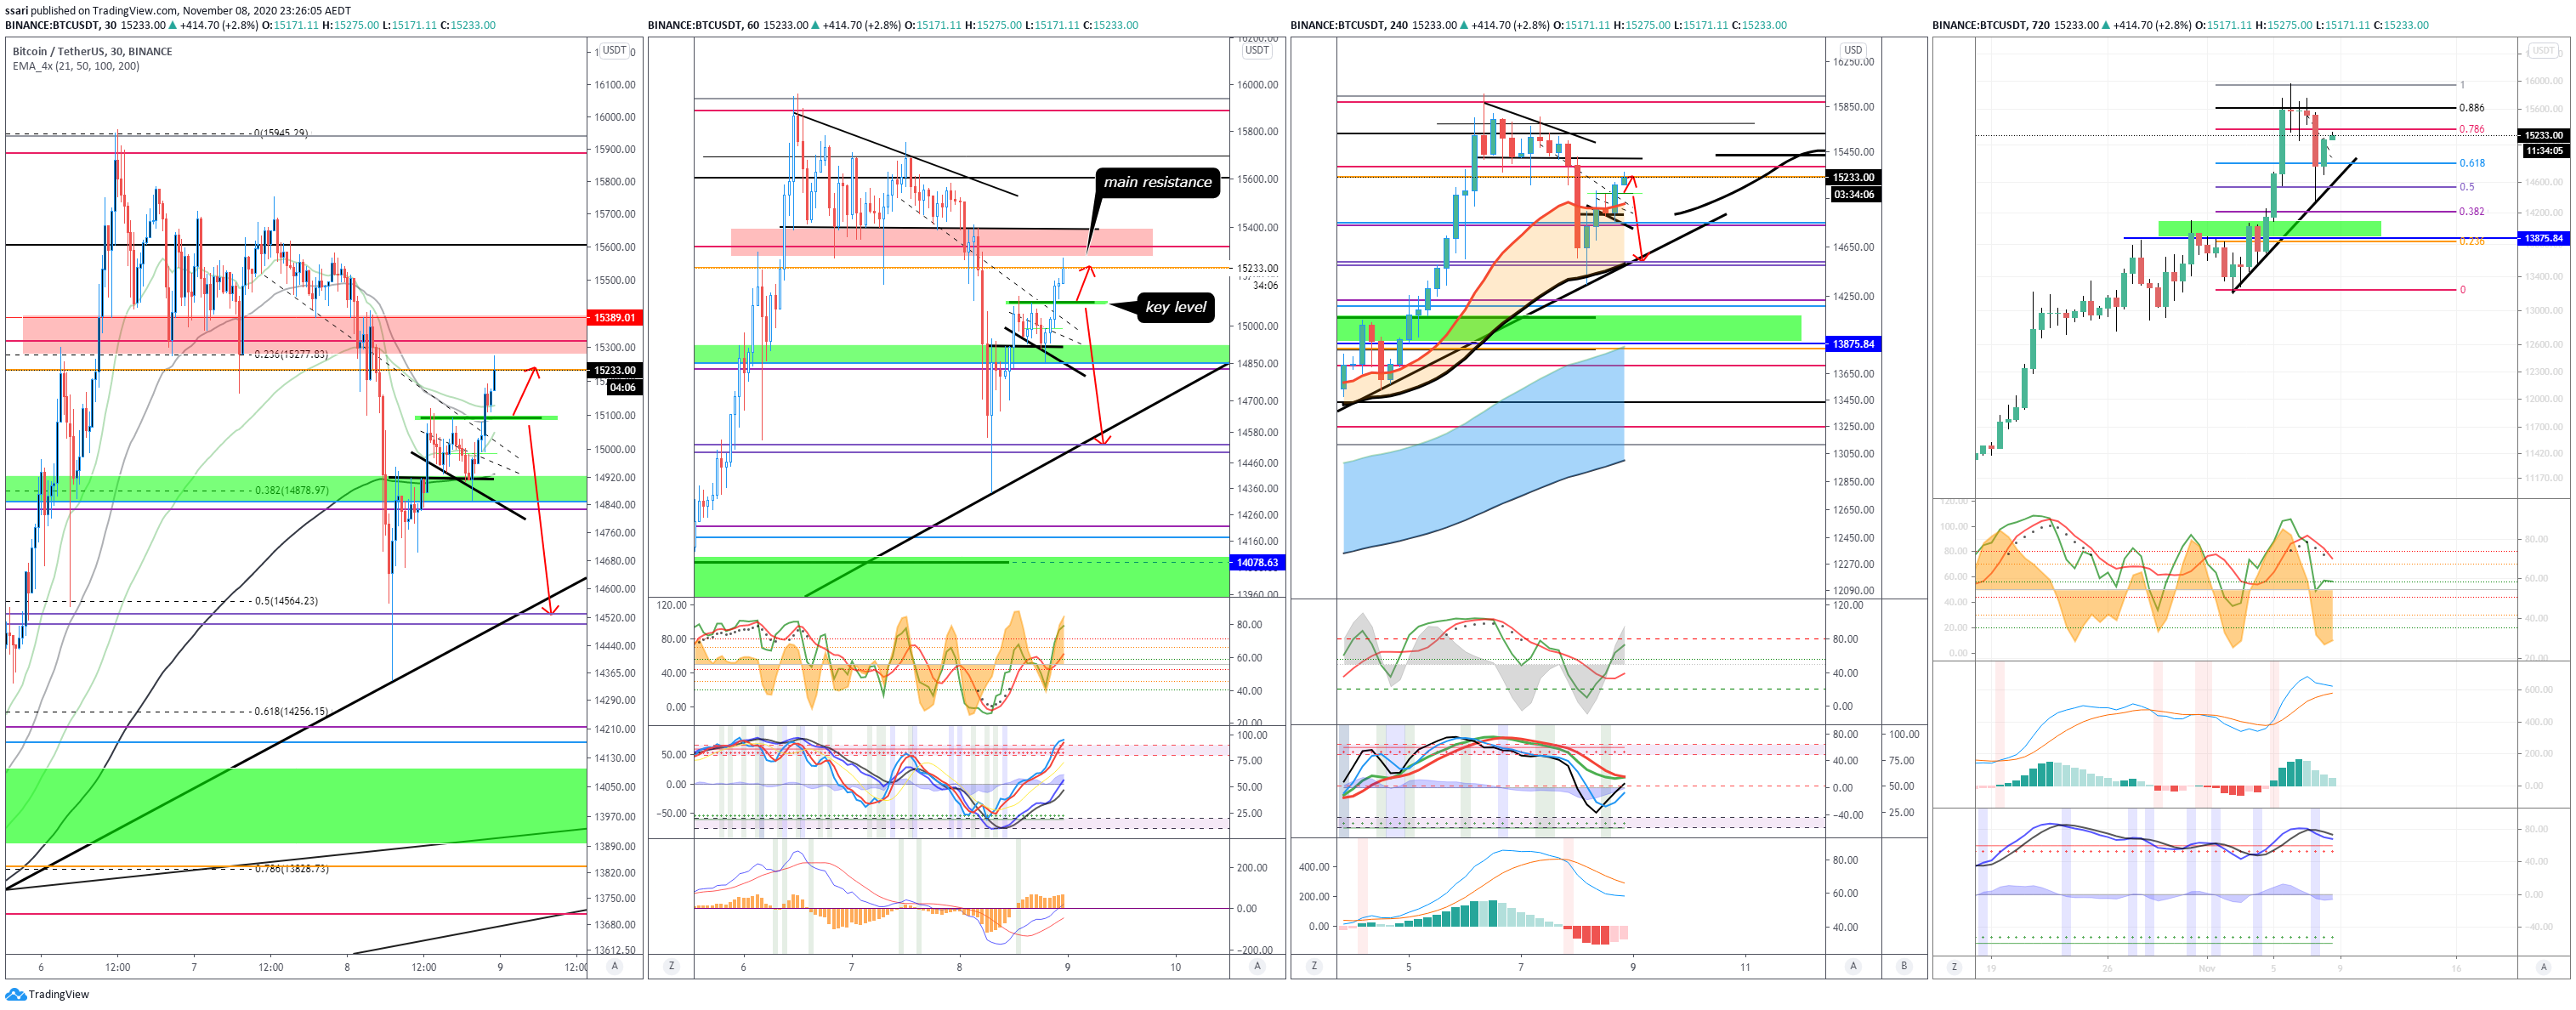
Task: Open USDT currency selector on 60-minute chart
Action: (x=1257, y=50)
